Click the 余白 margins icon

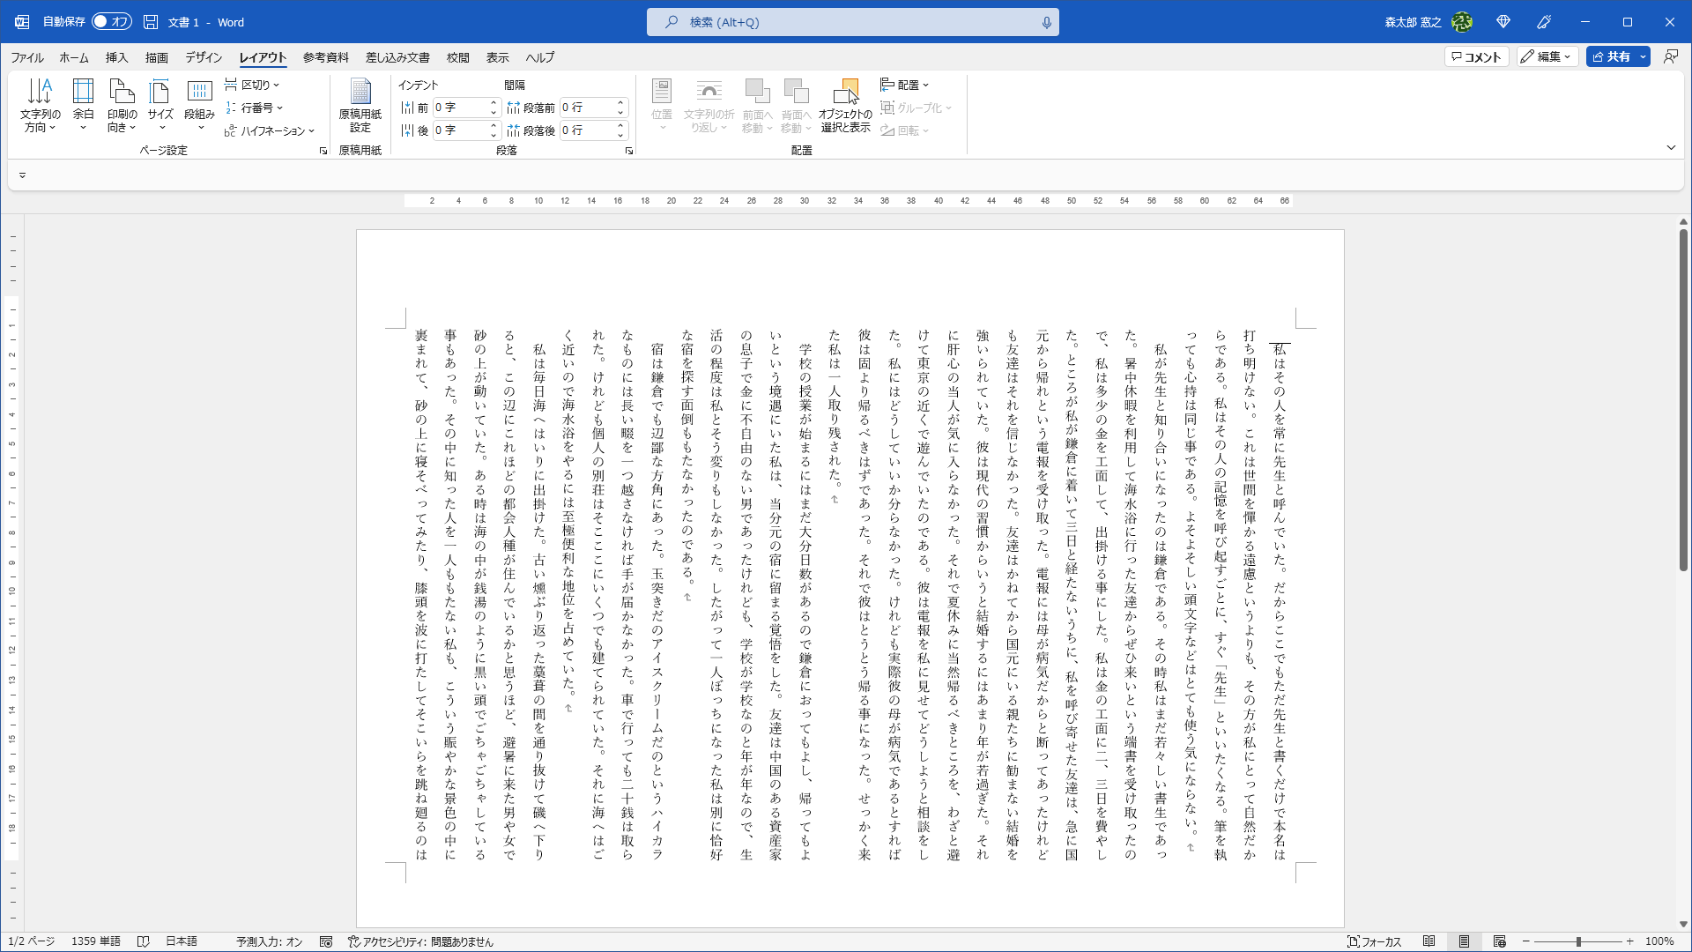pos(83,103)
